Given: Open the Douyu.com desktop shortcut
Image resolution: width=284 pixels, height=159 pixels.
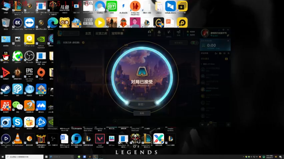Looking at the screenshot, I should 65,7.
